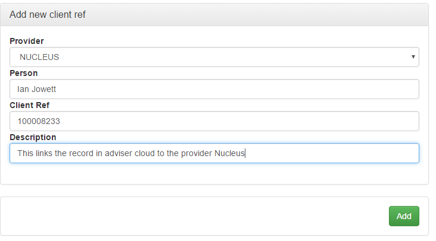Click empty space inside the Description field's right side
Screen dimensions: 436x241
click(334, 153)
